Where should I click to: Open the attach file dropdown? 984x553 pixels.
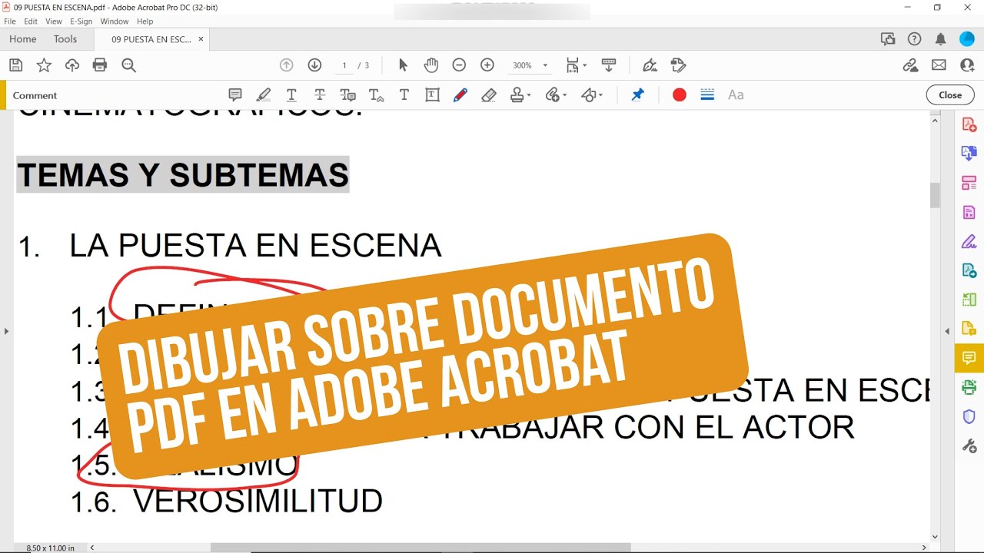click(x=556, y=95)
